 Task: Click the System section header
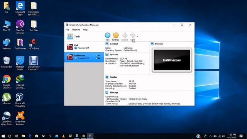pyautogui.click(x=114, y=54)
